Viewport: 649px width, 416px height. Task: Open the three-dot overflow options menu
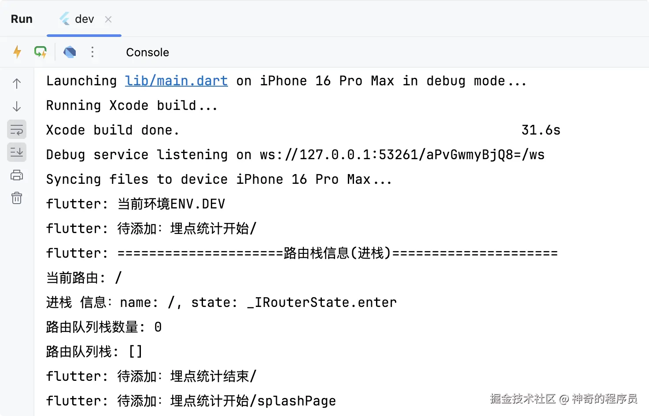click(x=92, y=51)
